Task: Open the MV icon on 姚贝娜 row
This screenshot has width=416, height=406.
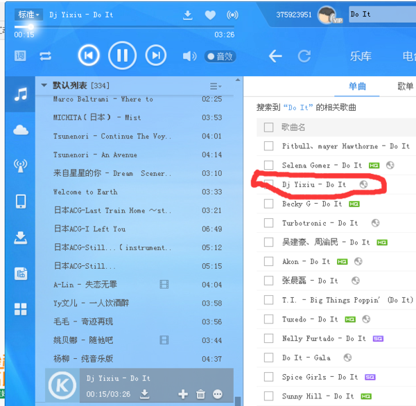Action: [164, 340]
